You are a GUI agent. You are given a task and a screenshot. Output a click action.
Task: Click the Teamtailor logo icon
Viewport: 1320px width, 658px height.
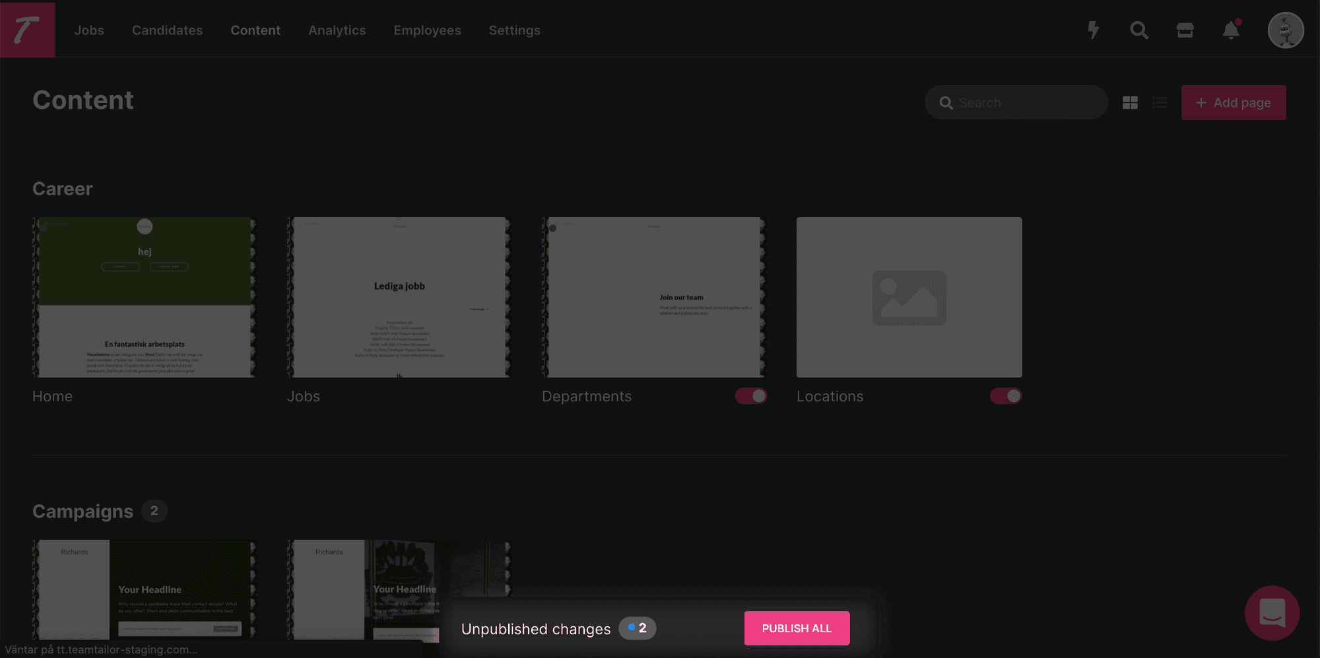tap(27, 29)
